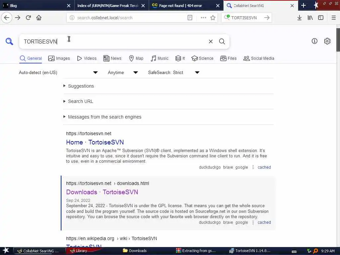Switch to Extracting from gs taskbar window

pyautogui.click(x=196, y=251)
